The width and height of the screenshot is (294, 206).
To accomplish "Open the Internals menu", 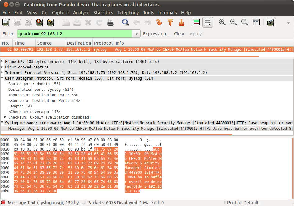I will tap(168, 13).
